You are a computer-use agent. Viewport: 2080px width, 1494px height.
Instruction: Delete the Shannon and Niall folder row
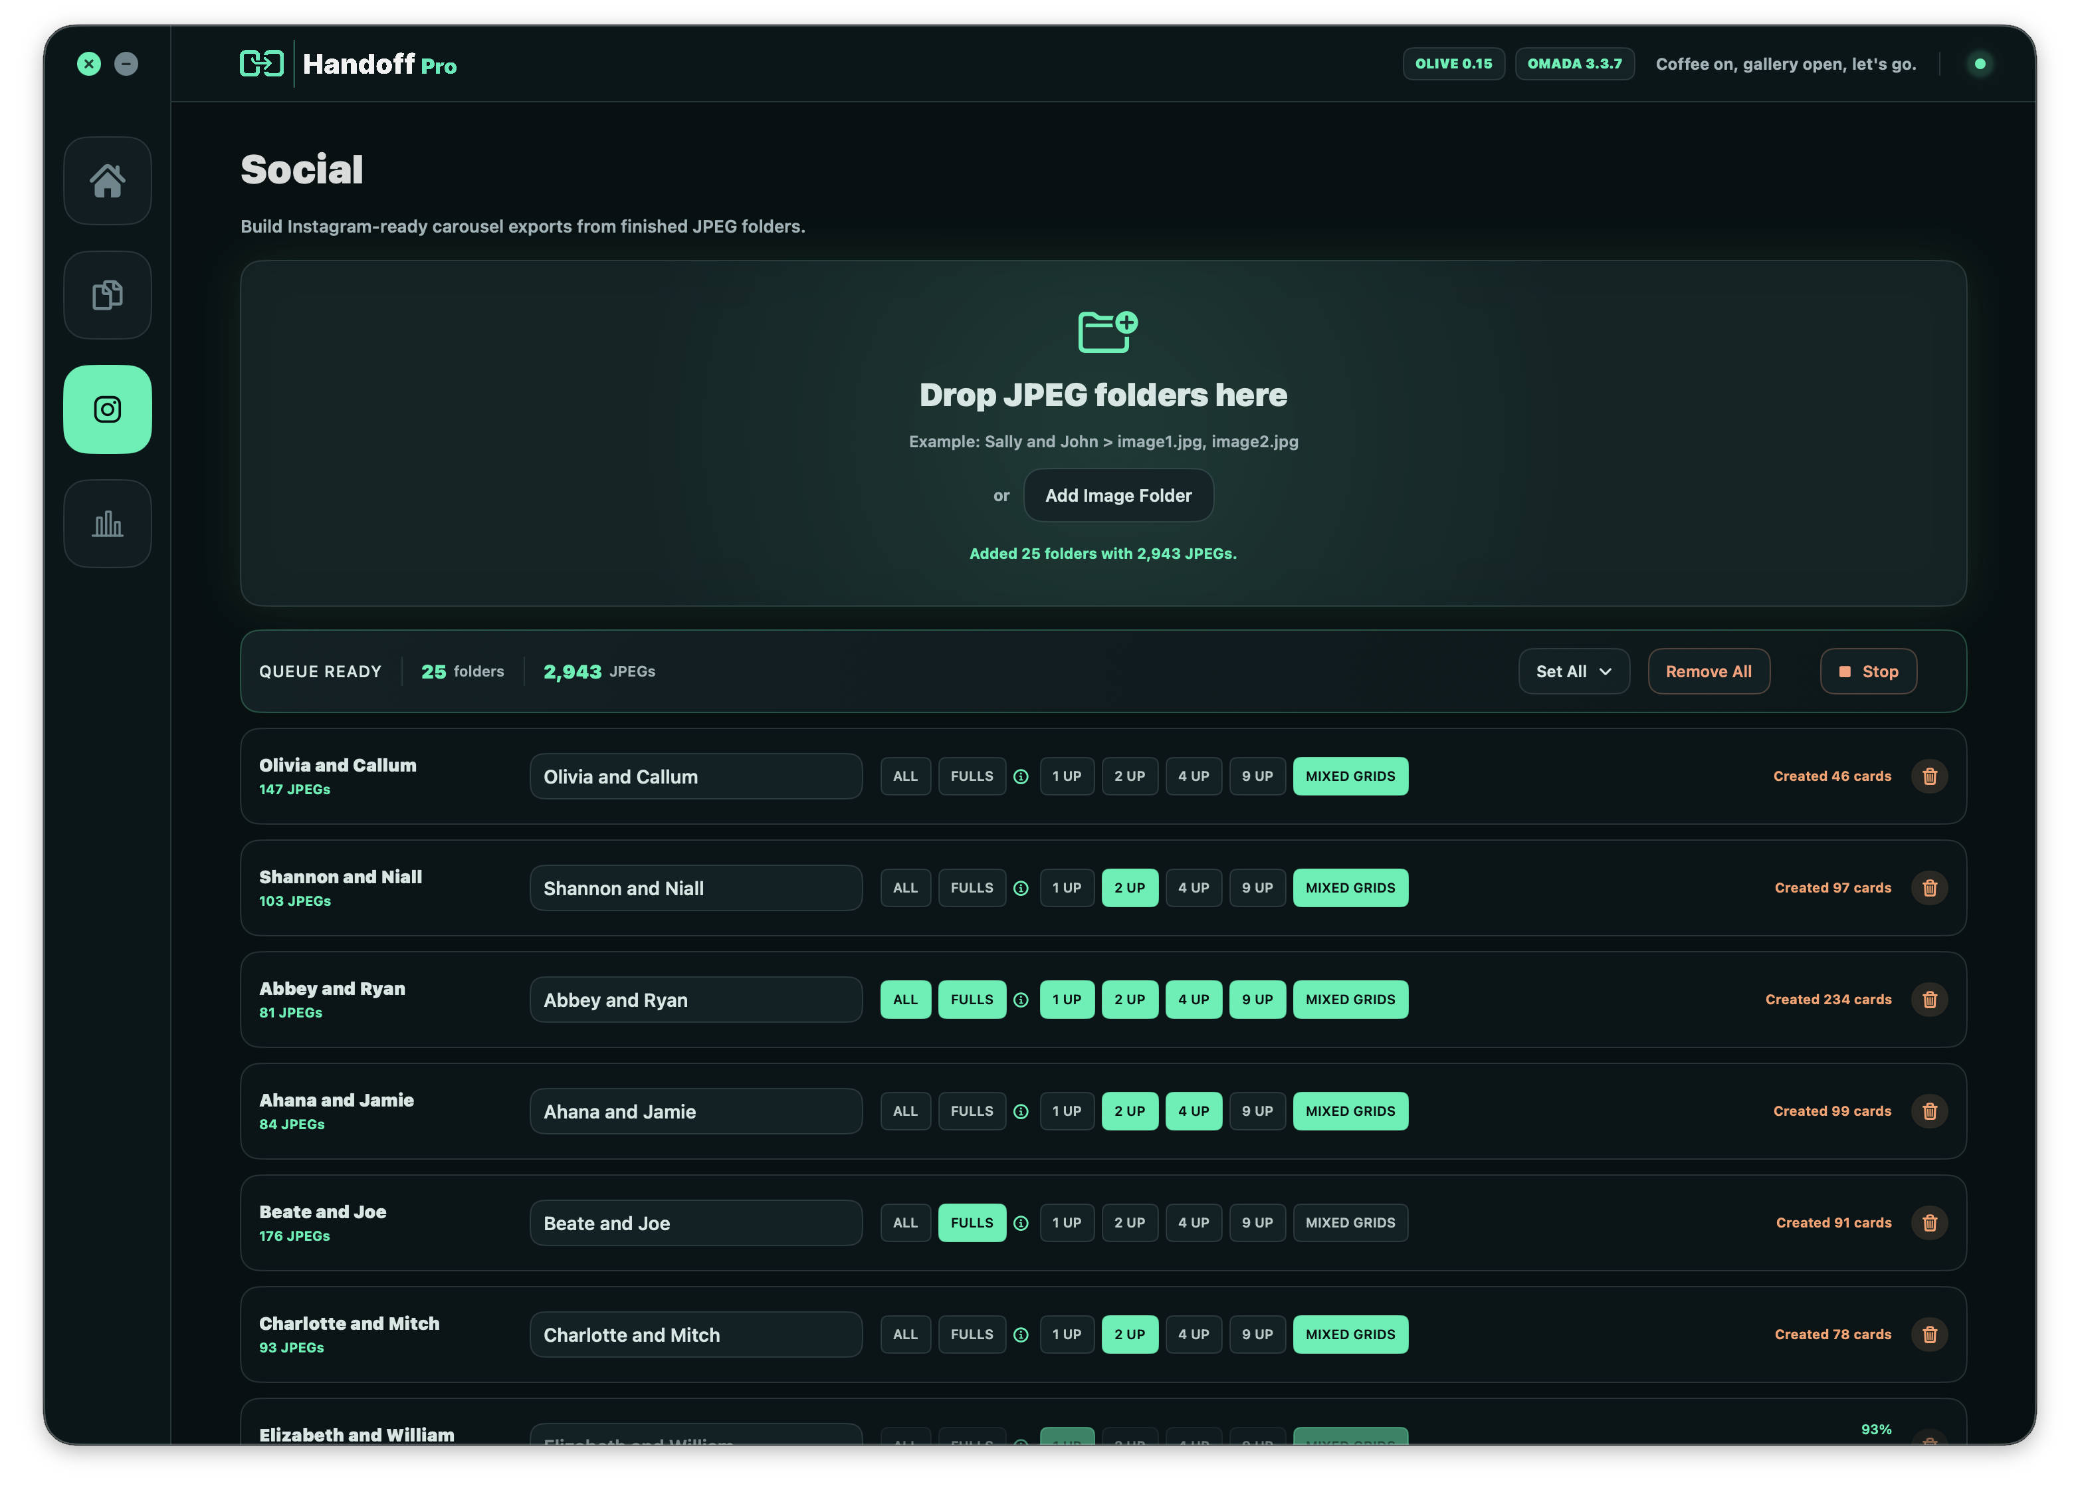pos(1928,888)
